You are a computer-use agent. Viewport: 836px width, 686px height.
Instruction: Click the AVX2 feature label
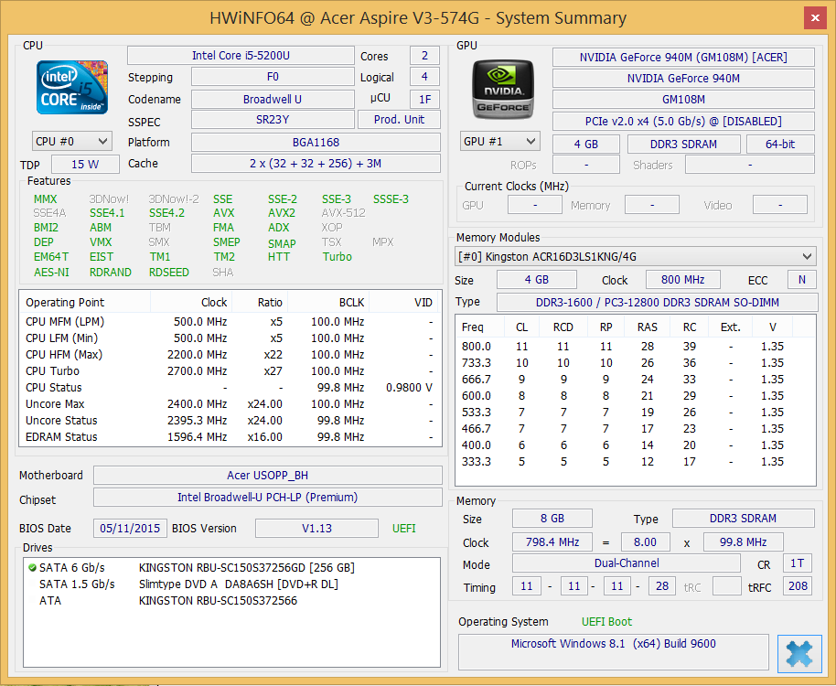282,213
